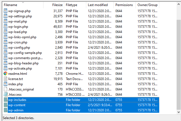Select the wp-cron.php file name
Screen dimensions: 181x121
point(18,42)
